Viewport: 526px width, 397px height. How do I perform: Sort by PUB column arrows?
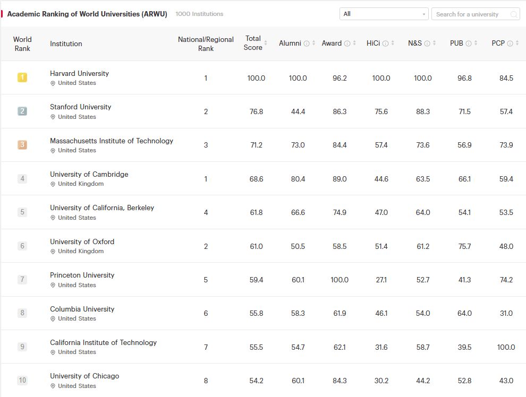pos(476,43)
